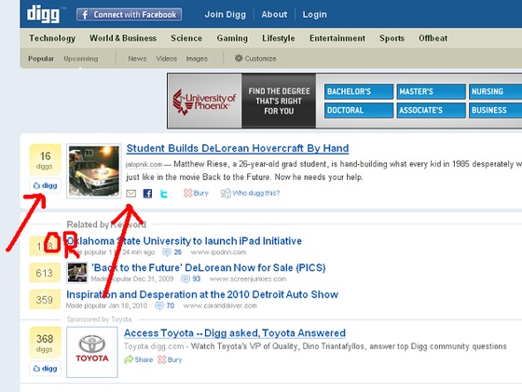Screen dimensions: 522x392
Task: Click Toyota.digg.com source link
Action: 154,346
